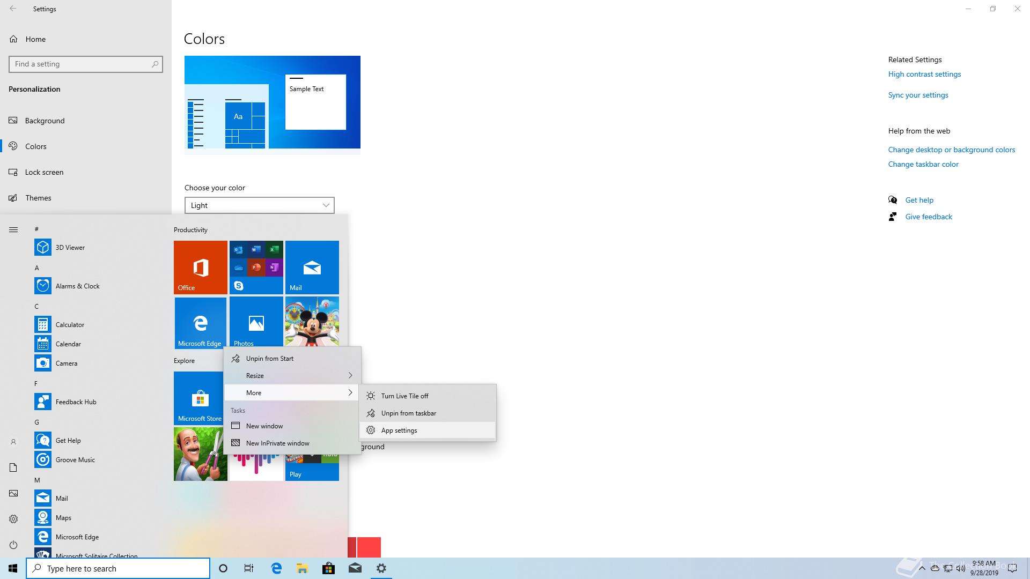Select Unpin from taskbar
1030x579 pixels.
pos(428,413)
